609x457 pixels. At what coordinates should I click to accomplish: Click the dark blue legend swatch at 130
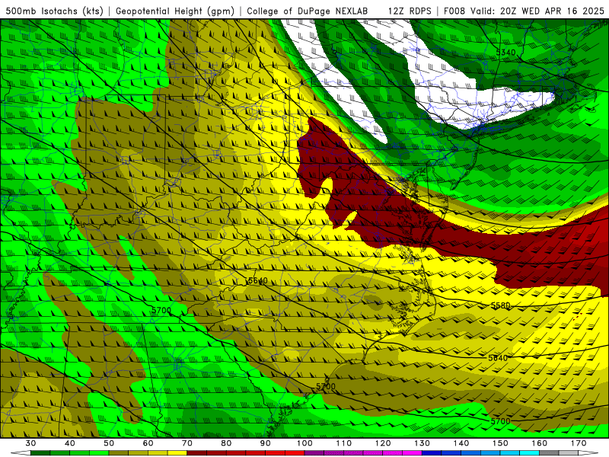[x=432, y=453]
